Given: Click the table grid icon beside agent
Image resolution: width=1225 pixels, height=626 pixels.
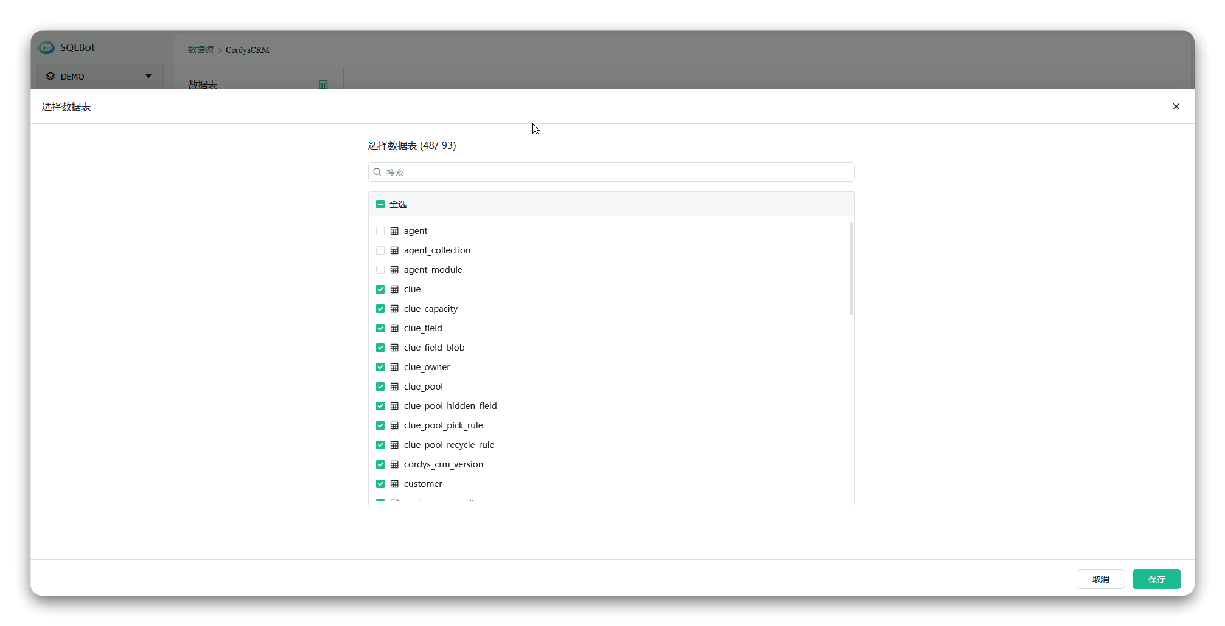Looking at the screenshot, I should [395, 231].
